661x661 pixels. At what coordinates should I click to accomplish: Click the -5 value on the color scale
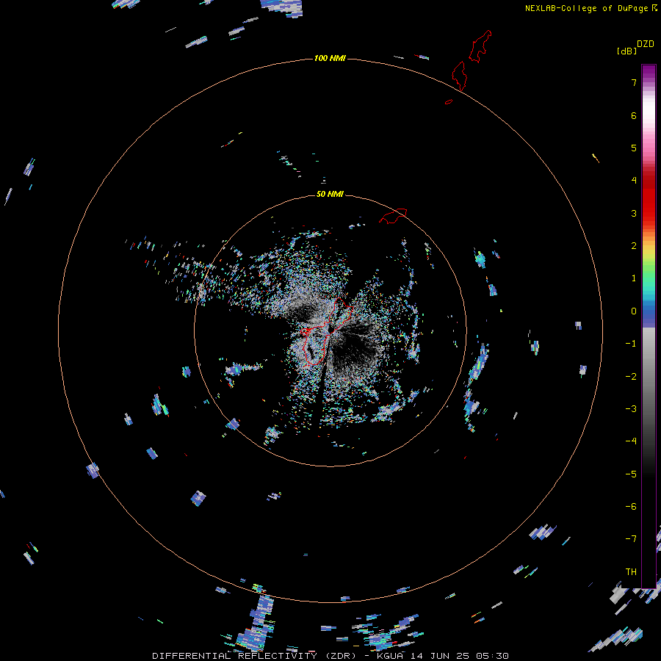point(631,474)
